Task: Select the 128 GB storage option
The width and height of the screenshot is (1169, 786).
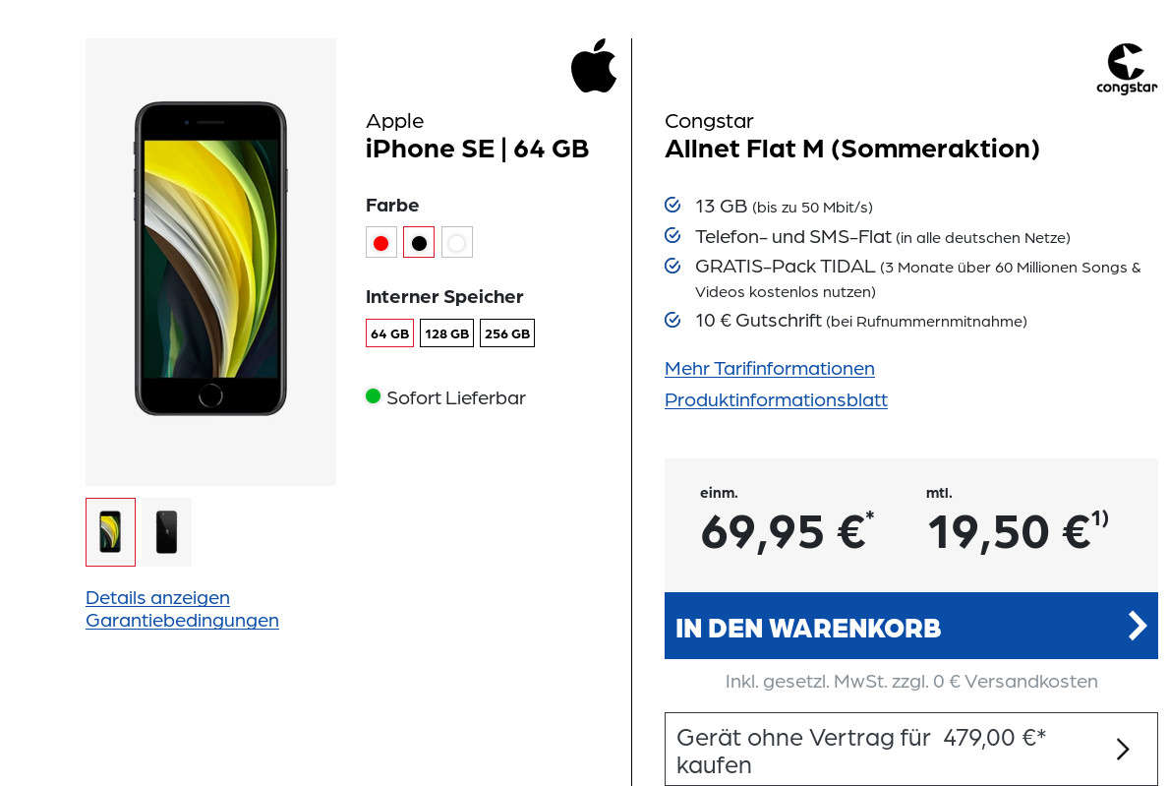Action: 446,333
